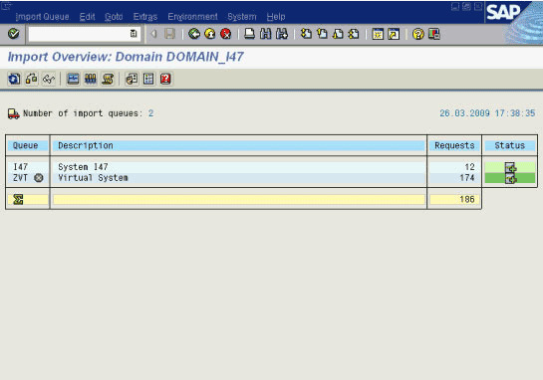Click the Display Import Queue glasses-lock icon

pos(32,79)
